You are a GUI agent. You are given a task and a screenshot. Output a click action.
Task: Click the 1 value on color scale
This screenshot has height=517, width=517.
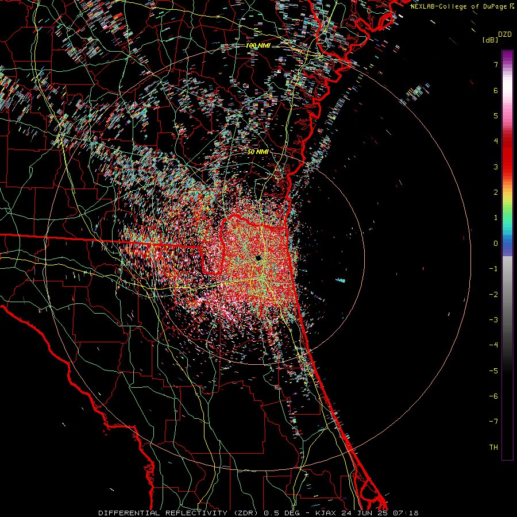[x=496, y=218]
